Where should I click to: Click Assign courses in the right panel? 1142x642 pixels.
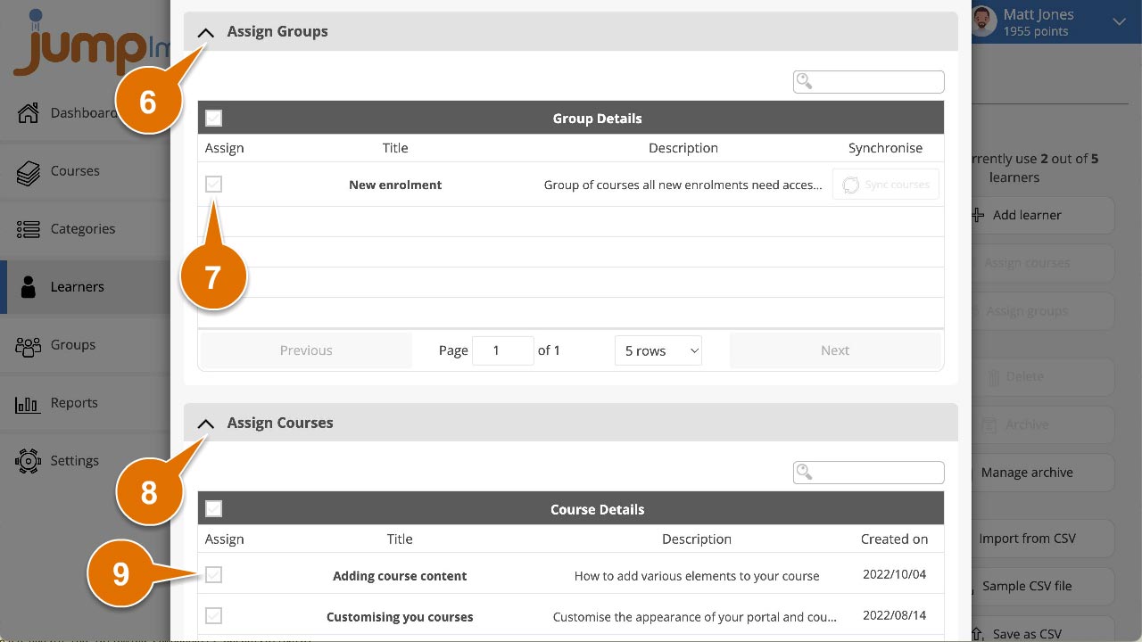tap(1042, 264)
